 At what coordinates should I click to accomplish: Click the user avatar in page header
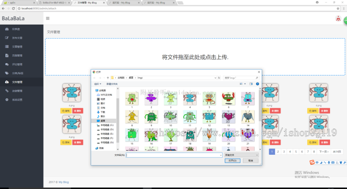click(338, 19)
